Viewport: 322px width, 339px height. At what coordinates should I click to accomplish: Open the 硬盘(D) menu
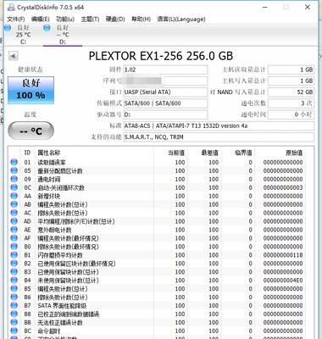click(x=115, y=19)
